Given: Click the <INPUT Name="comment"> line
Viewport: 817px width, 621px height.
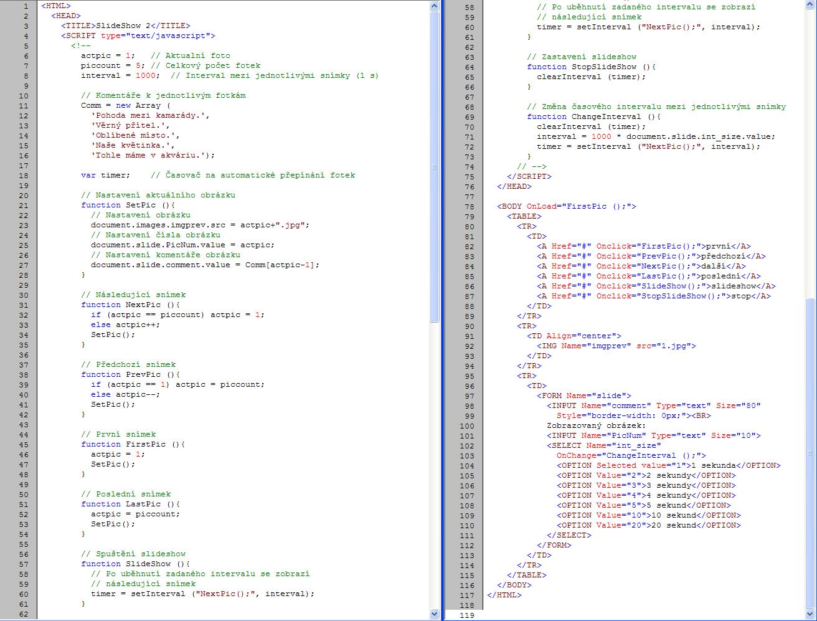Looking at the screenshot, I should point(653,405).
